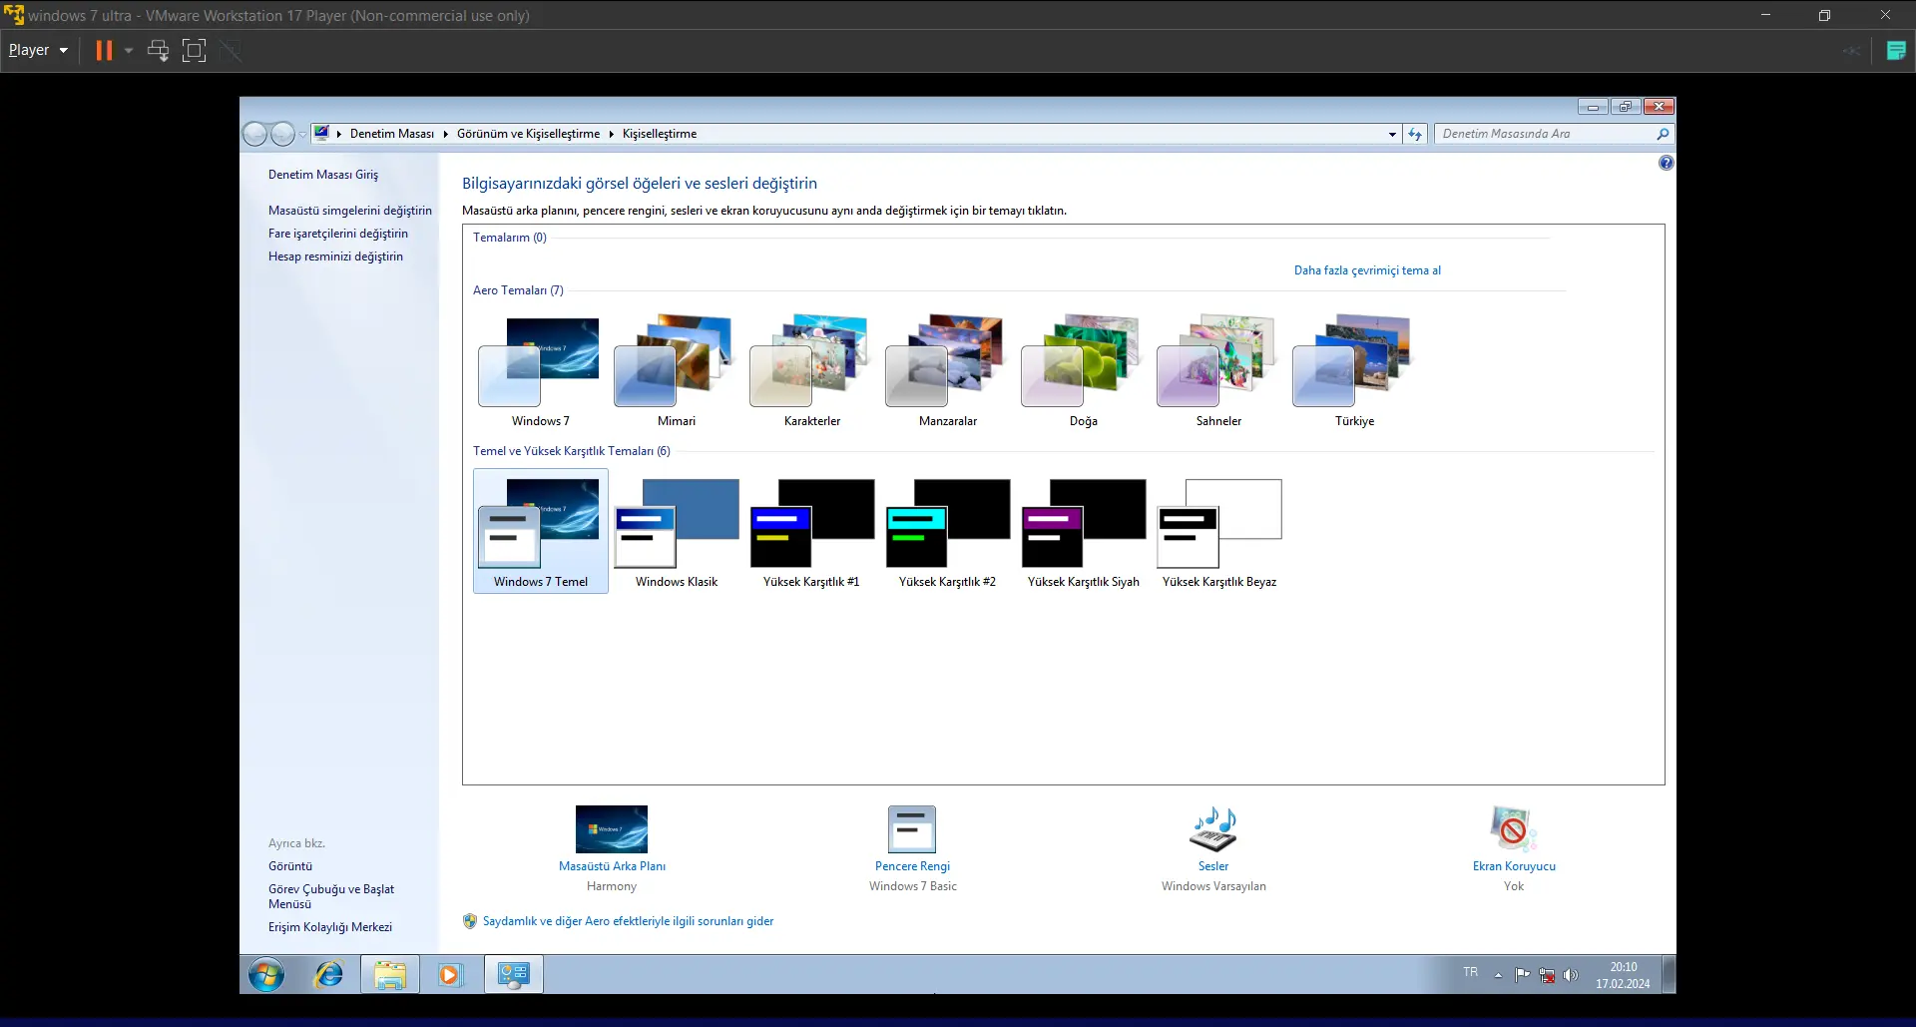Click Görünüm ve Kişiselleştirme in the breadcrumb
Viewport: 1916px width, 1027px height.
click(x=529, y=134)
